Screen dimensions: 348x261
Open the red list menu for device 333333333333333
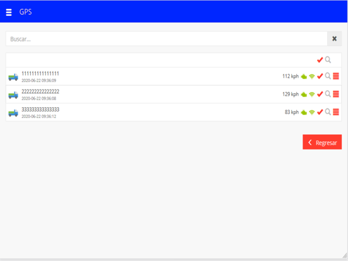pos(336,112)
